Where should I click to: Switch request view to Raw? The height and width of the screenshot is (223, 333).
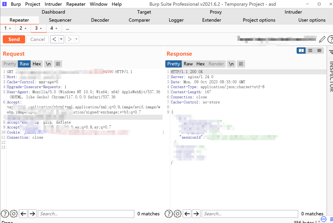[24, 64]
